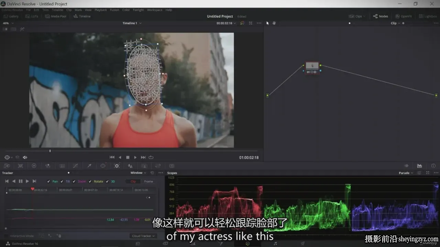Open the Color menu
Image resolution: width=440 pixels, height=247 pixels.
pos(126,10)
